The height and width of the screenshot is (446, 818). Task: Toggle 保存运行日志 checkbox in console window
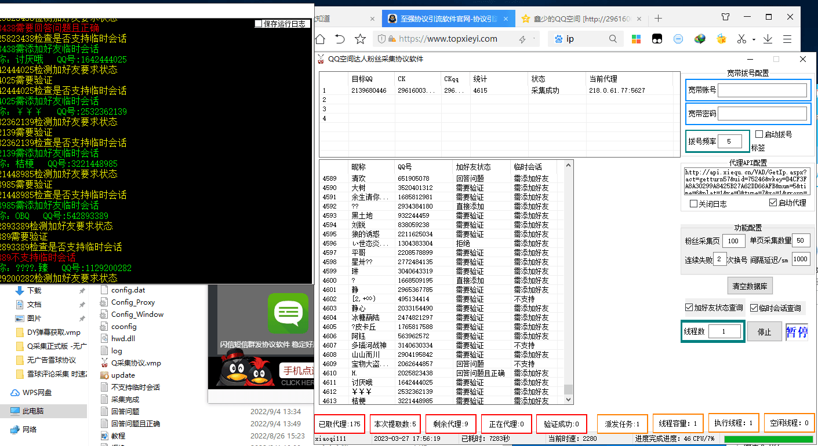[x=259, y=24]
